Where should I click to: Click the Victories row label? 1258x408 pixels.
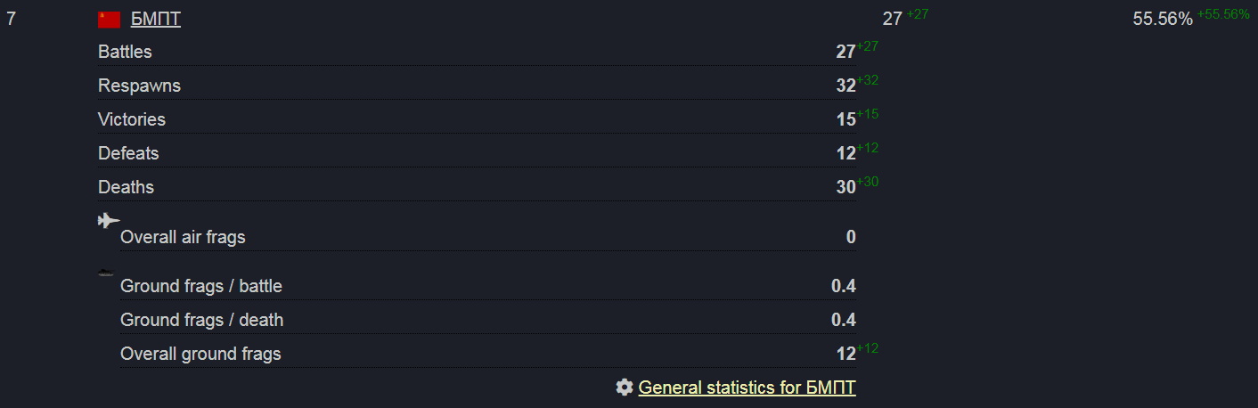tap(132, 119)
